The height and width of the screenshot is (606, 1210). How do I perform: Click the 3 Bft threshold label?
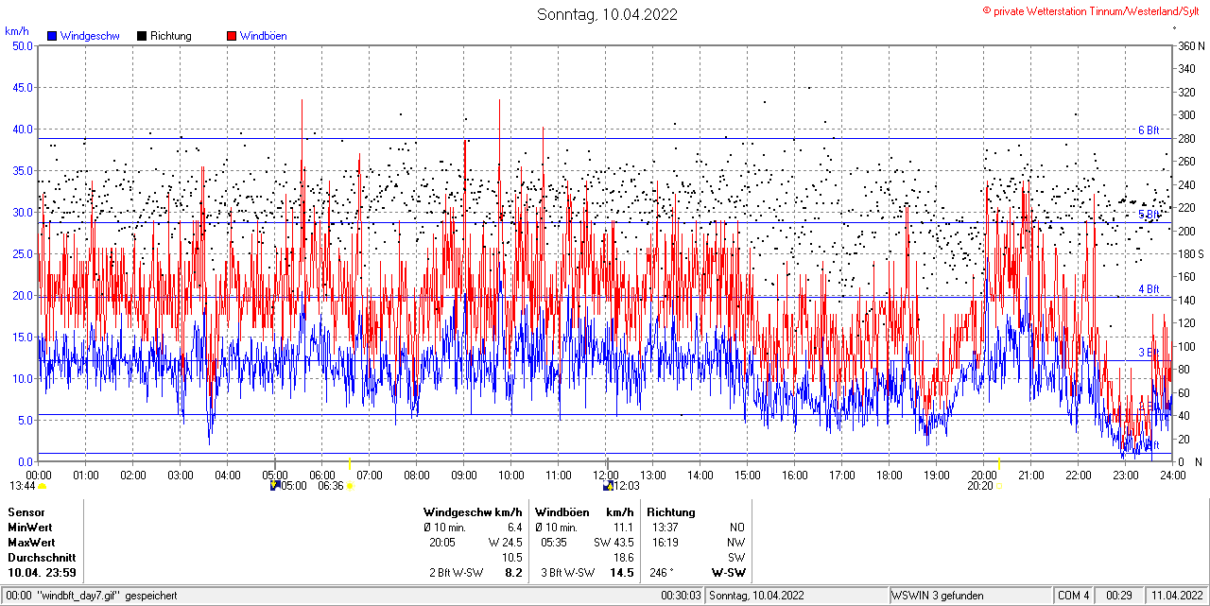pyautogui.click(x=1149, y=353)
